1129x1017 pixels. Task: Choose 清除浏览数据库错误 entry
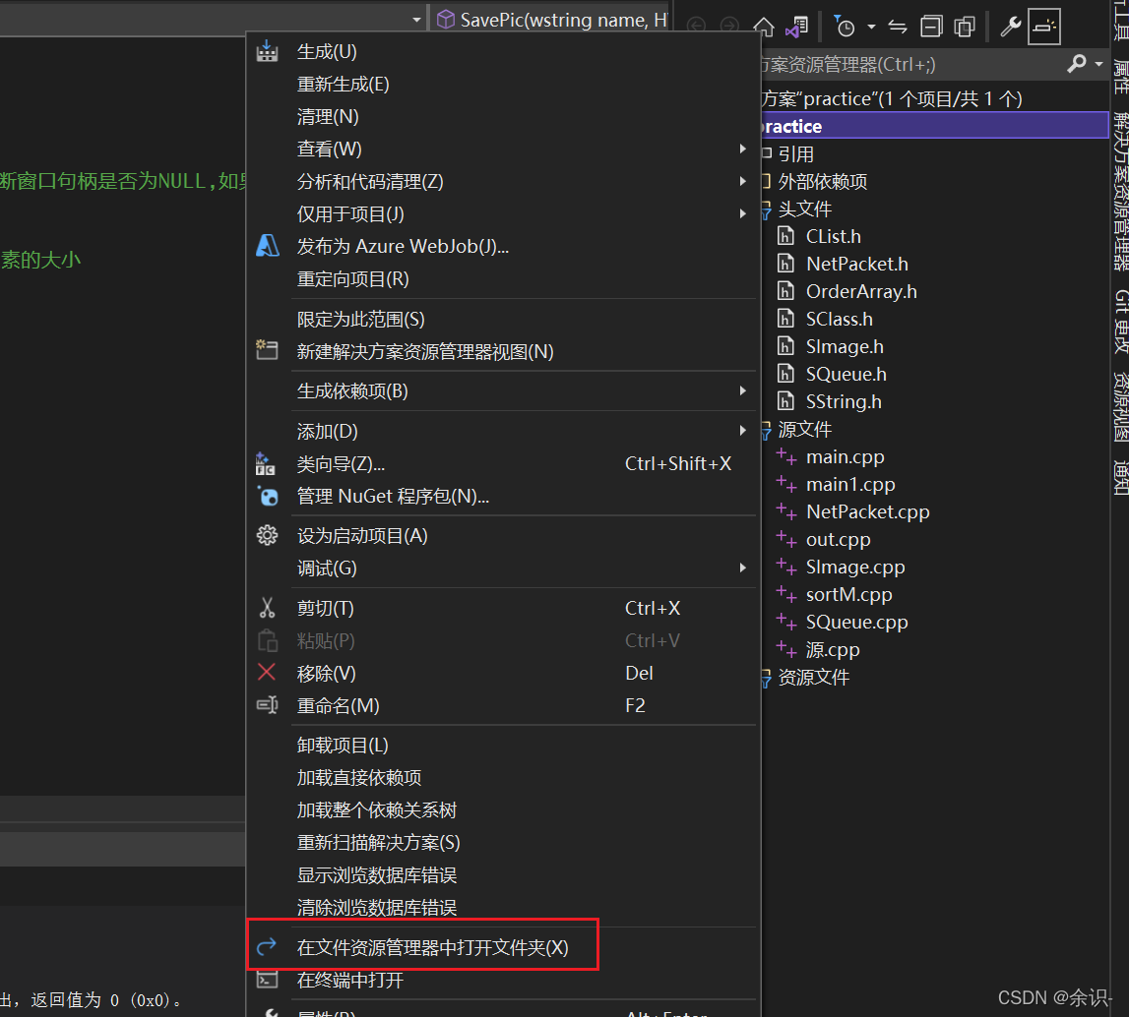(x=377, y=908)
